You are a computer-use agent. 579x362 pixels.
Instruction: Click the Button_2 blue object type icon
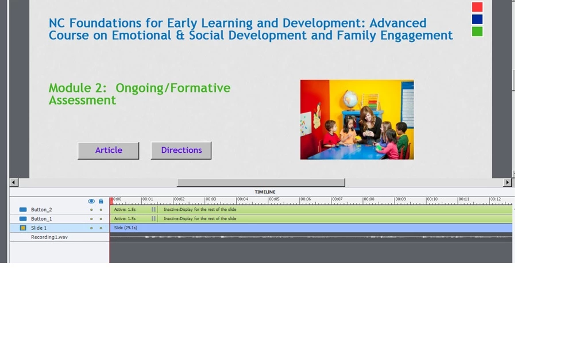point(23,209)
